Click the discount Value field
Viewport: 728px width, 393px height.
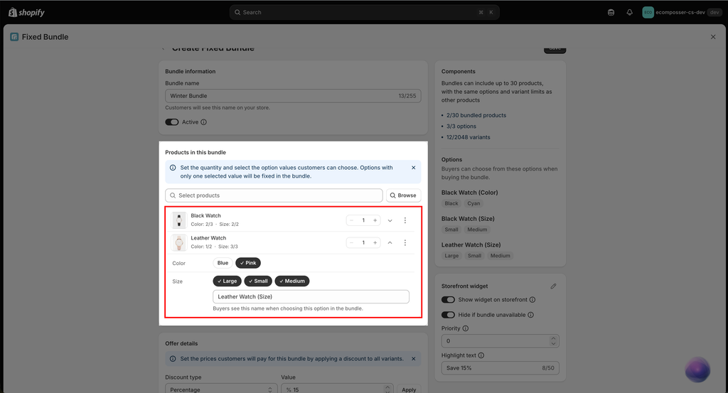[333, 389]
